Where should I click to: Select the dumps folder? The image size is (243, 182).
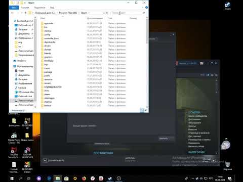coord(48,50)
